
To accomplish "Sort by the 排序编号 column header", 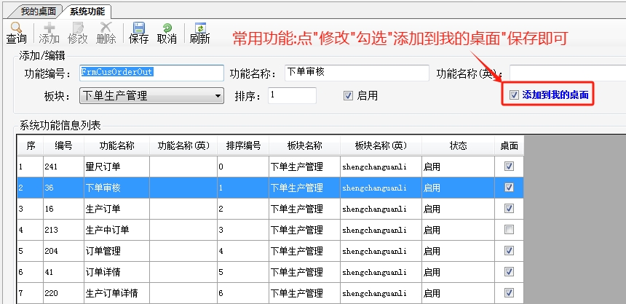I will pyautogui.click(x=243, y=146).
